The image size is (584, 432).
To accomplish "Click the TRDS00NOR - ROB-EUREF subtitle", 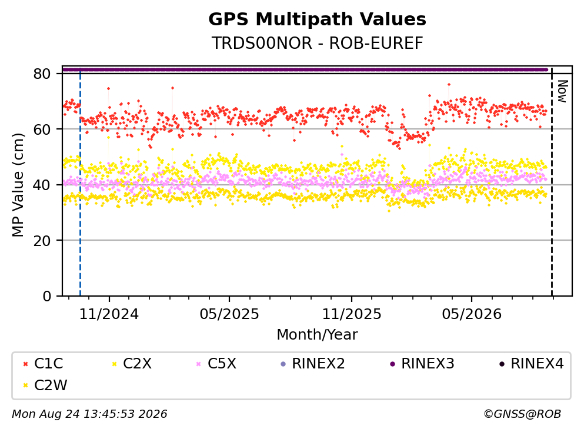I will click(318, 43).
